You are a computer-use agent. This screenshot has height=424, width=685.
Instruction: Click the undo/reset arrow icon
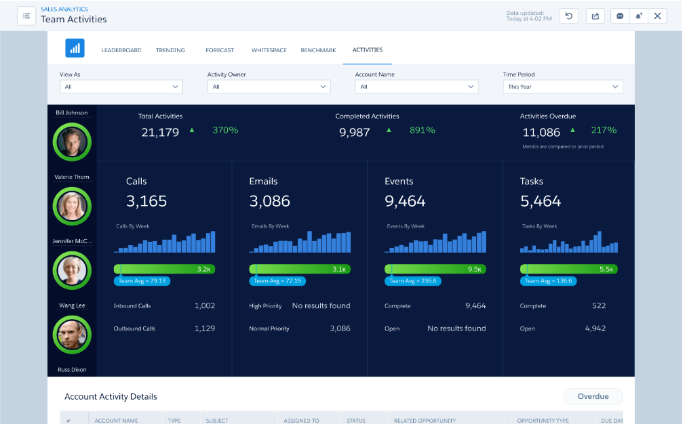(x=569, y=16)
